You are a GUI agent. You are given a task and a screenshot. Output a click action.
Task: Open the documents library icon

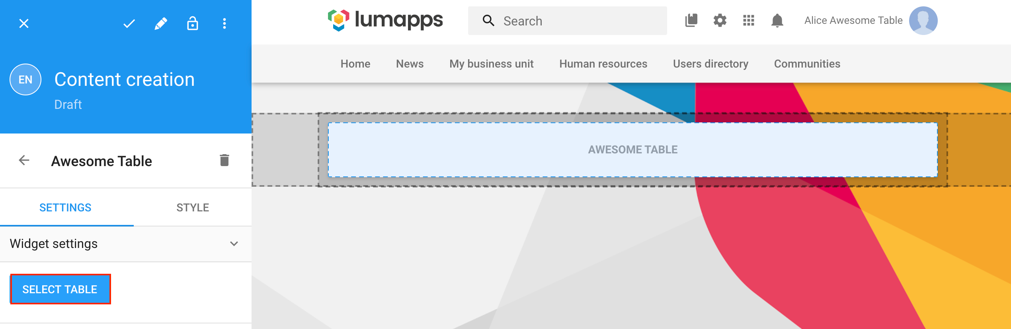click(x=691, y=20)
